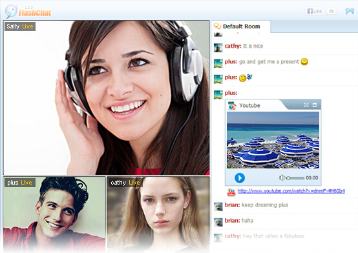Click the small YouTube icon beside the link
Screen dimensions: 358x253
pos(231,192)
